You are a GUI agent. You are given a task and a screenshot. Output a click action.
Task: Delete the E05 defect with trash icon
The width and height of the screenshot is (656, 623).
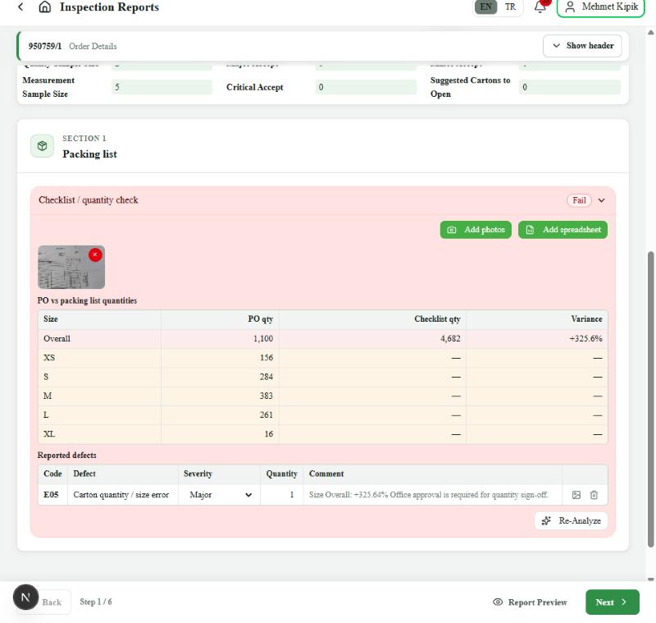pos(594,495)
